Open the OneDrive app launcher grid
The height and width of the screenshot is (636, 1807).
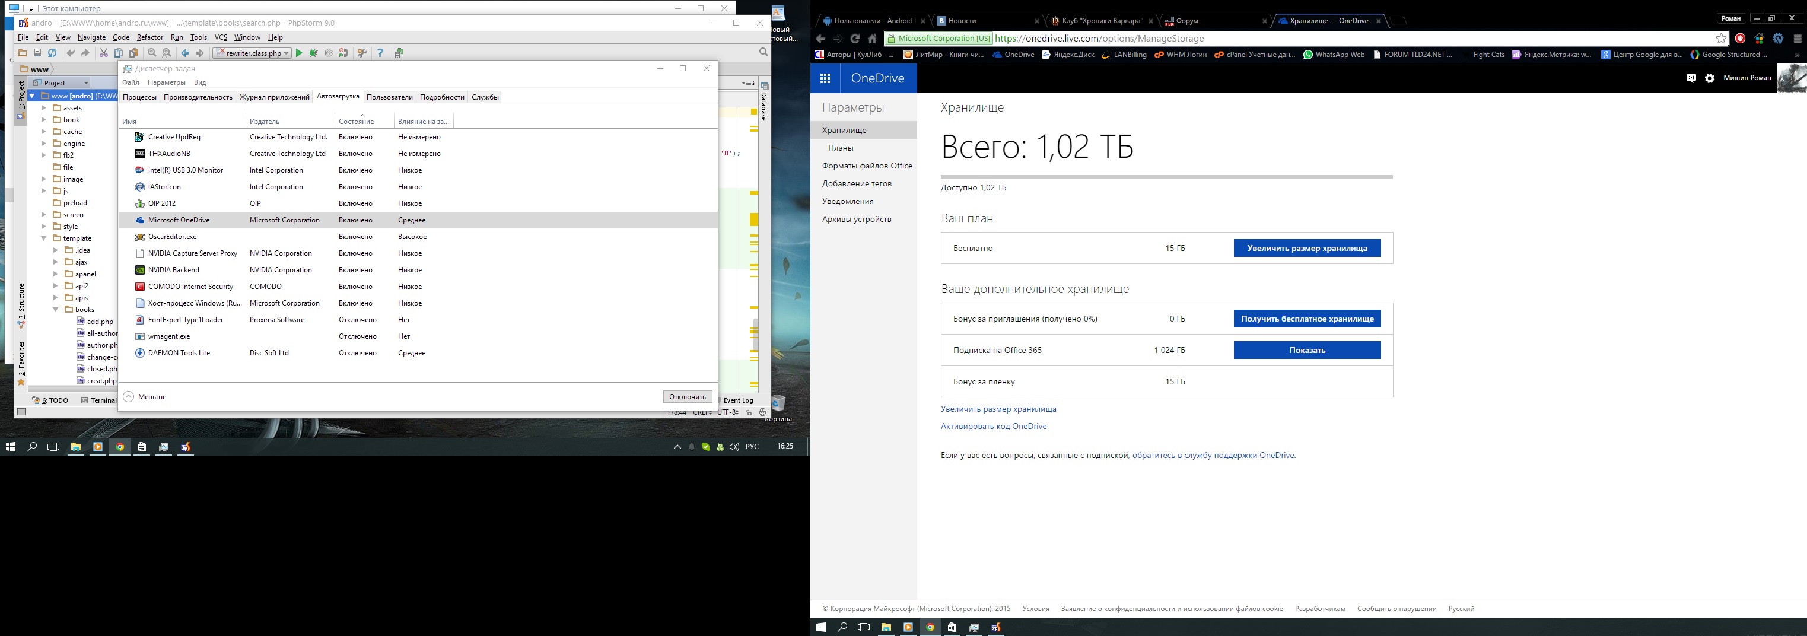825,78
